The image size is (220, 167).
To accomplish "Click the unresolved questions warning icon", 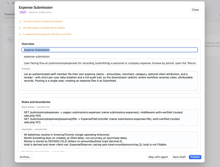I will 20,21.
